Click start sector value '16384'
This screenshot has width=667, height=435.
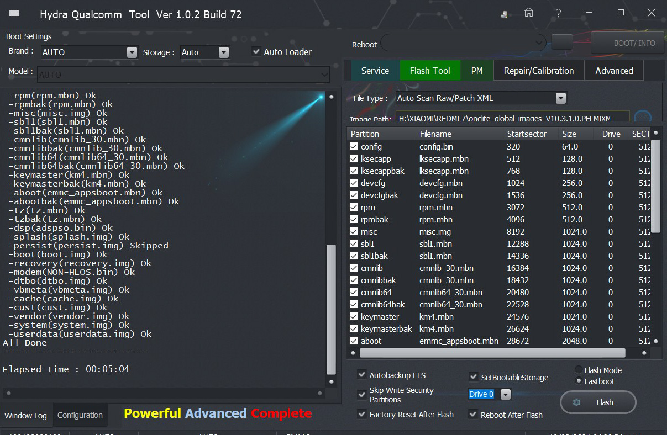(518, 268)
